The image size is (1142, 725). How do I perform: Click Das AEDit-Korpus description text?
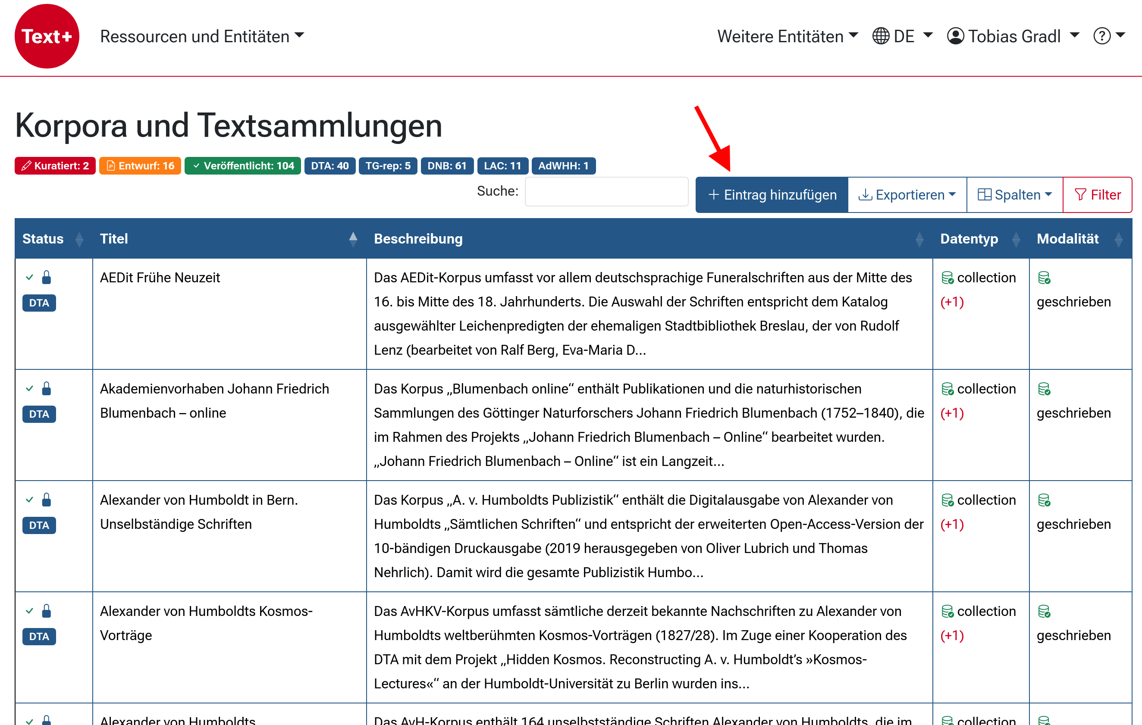click(643, 314)
